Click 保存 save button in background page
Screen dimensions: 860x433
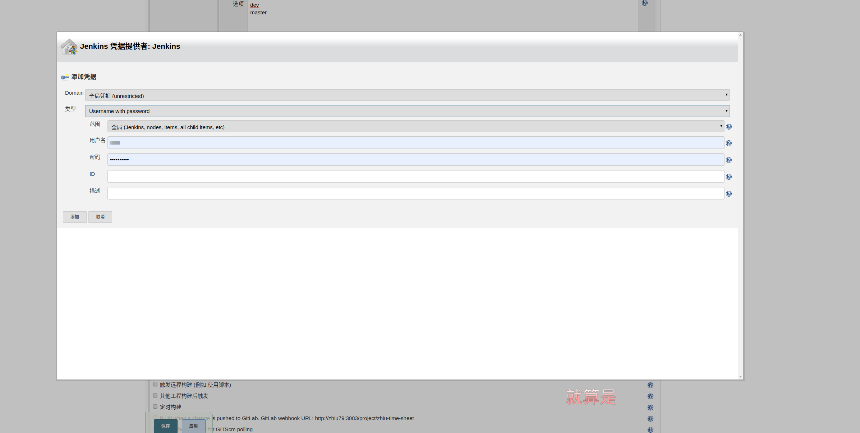(x=166, y=426)
